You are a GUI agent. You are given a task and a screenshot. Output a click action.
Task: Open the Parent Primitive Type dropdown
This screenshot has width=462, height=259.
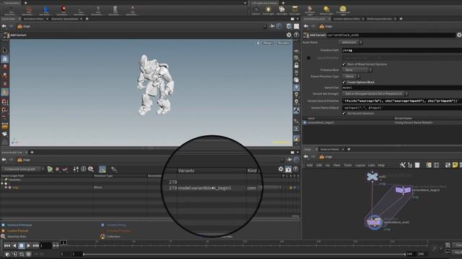[351, 76]
